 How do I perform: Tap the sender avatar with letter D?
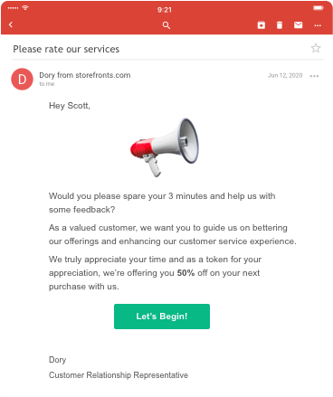coord(22,79)
